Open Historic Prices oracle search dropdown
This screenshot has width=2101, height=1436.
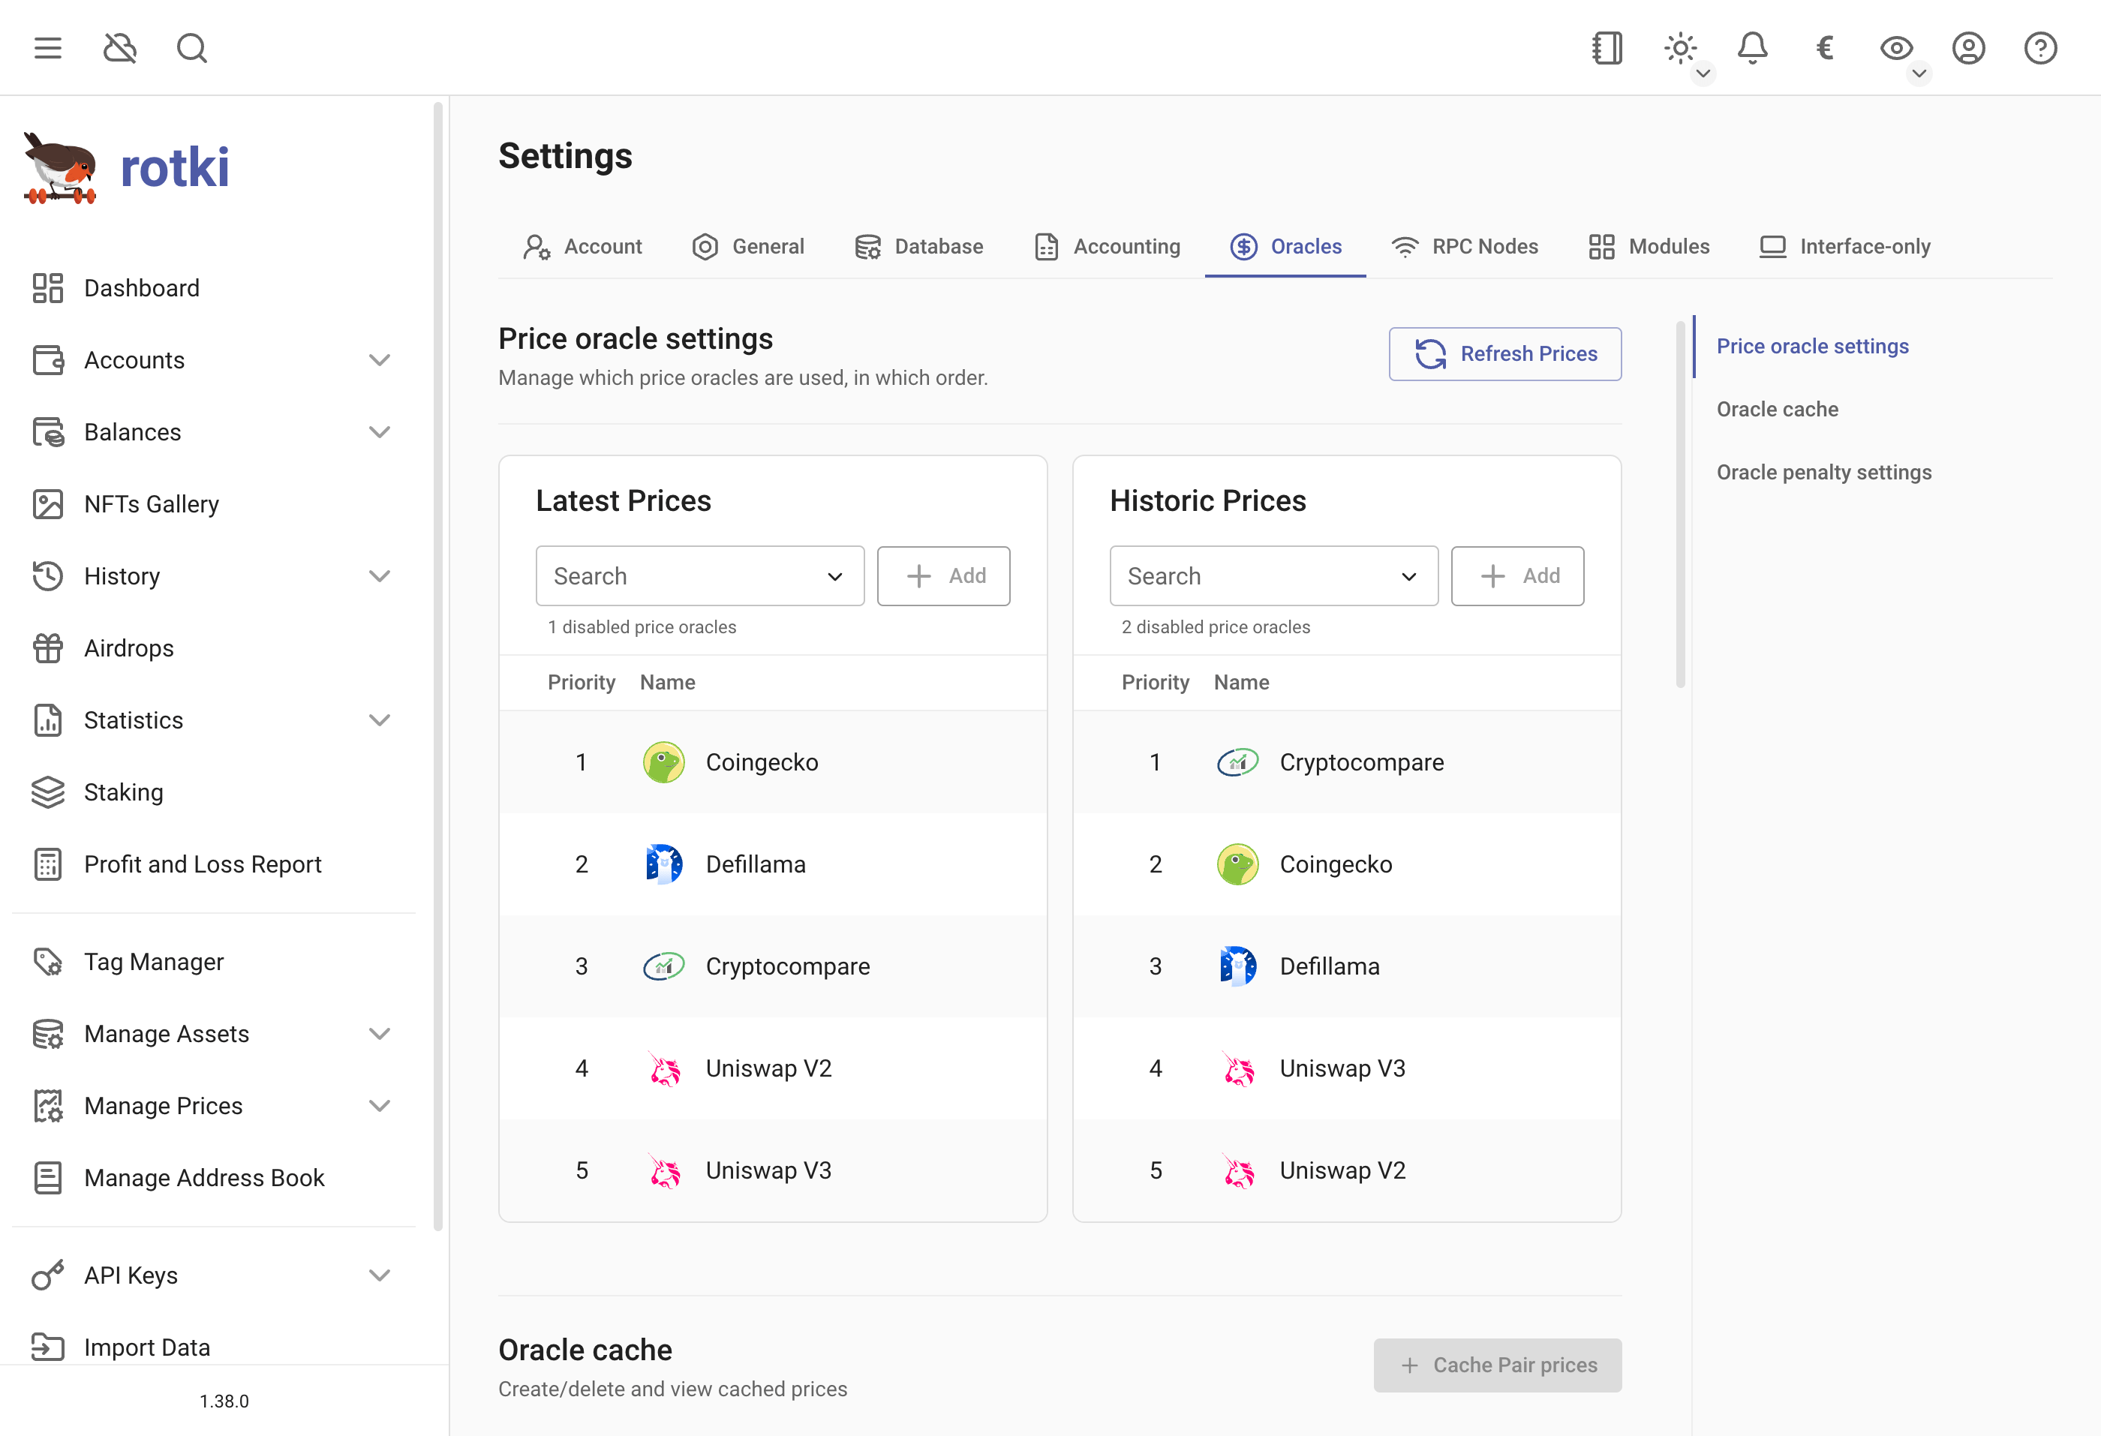pos(1274,575)
